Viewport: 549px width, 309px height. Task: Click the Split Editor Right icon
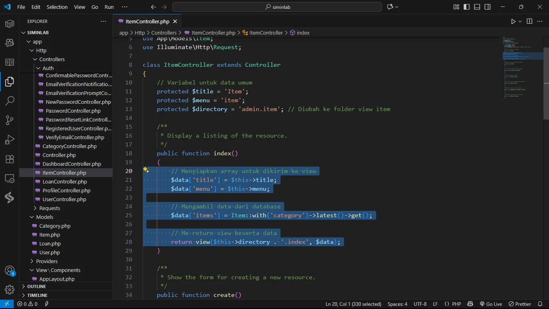pyautogui.click(x=529, y=21)
